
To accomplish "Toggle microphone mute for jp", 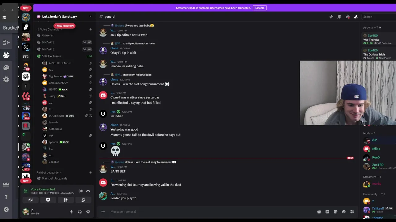I will coord(71,212).
